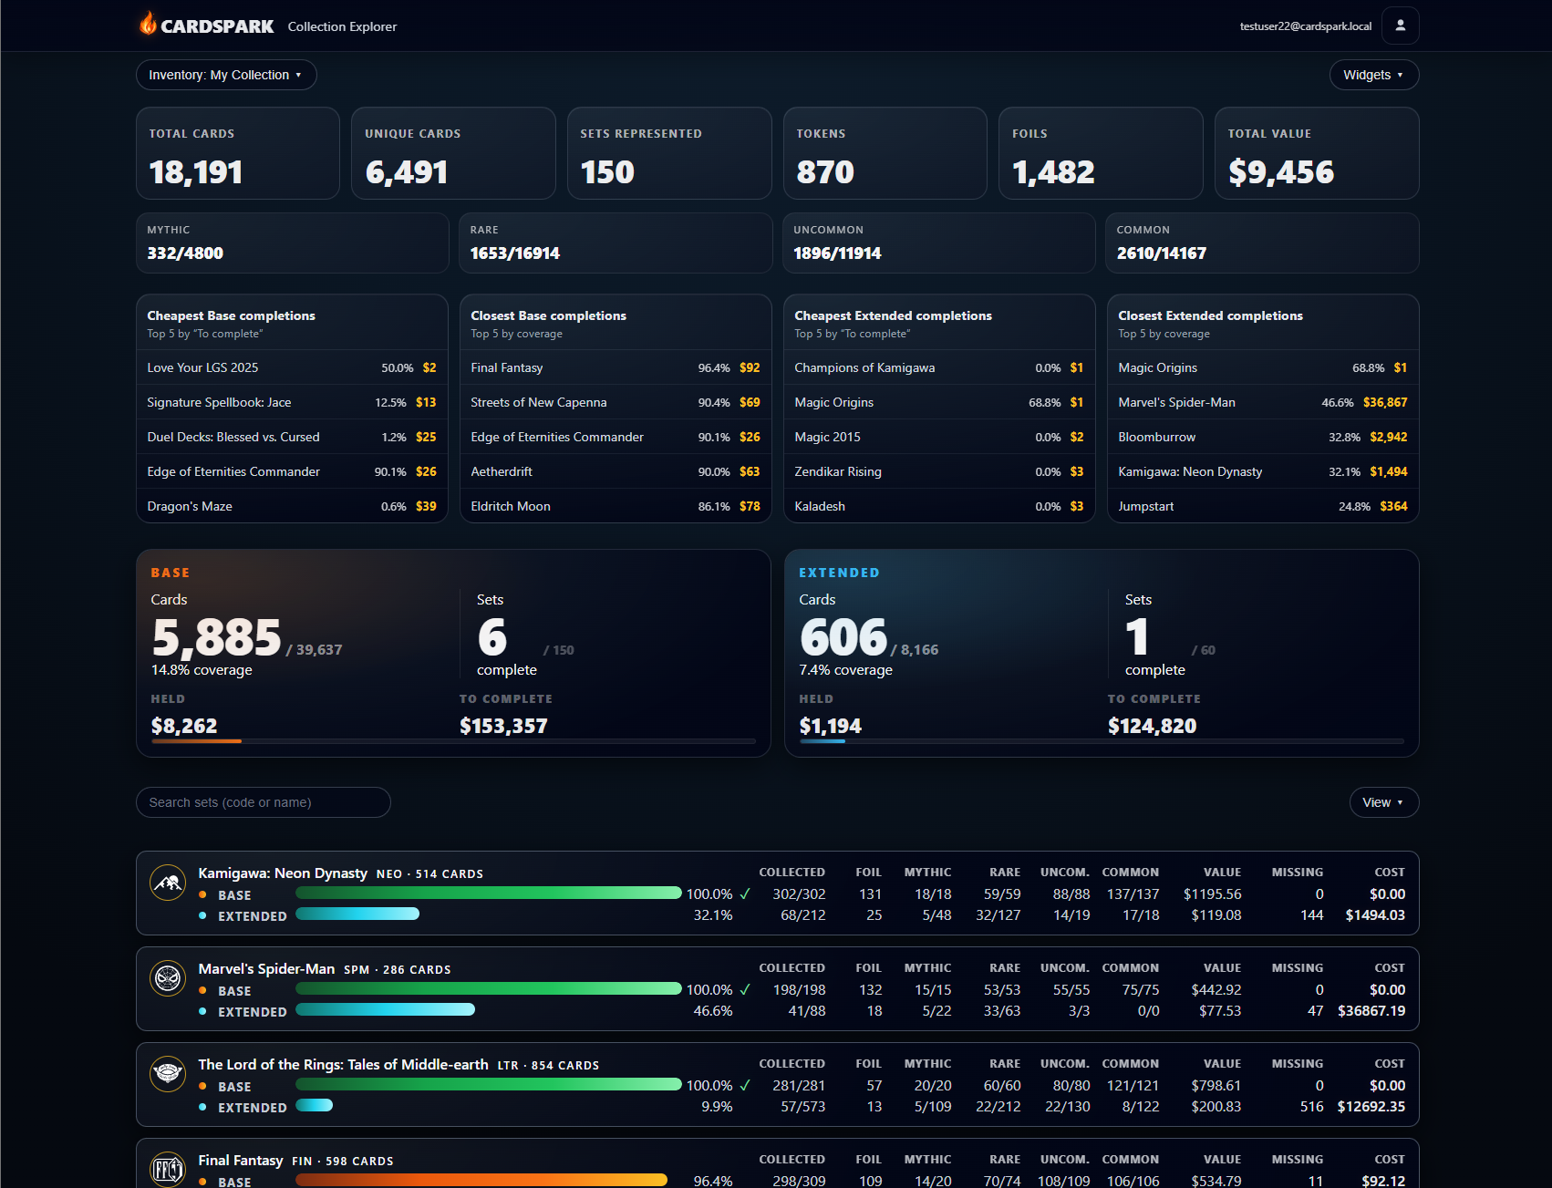Viewport: 1552px width, 1188px height.
Task: Click the Lord of the Rings set icon
Action: coord(168,1074)
